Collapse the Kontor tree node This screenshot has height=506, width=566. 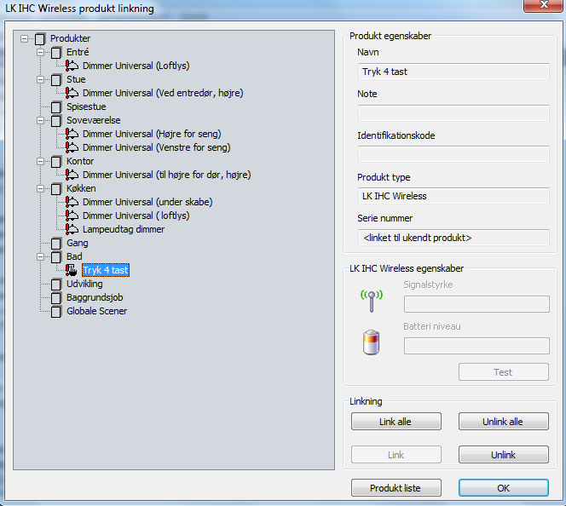[x=40, y=161]
